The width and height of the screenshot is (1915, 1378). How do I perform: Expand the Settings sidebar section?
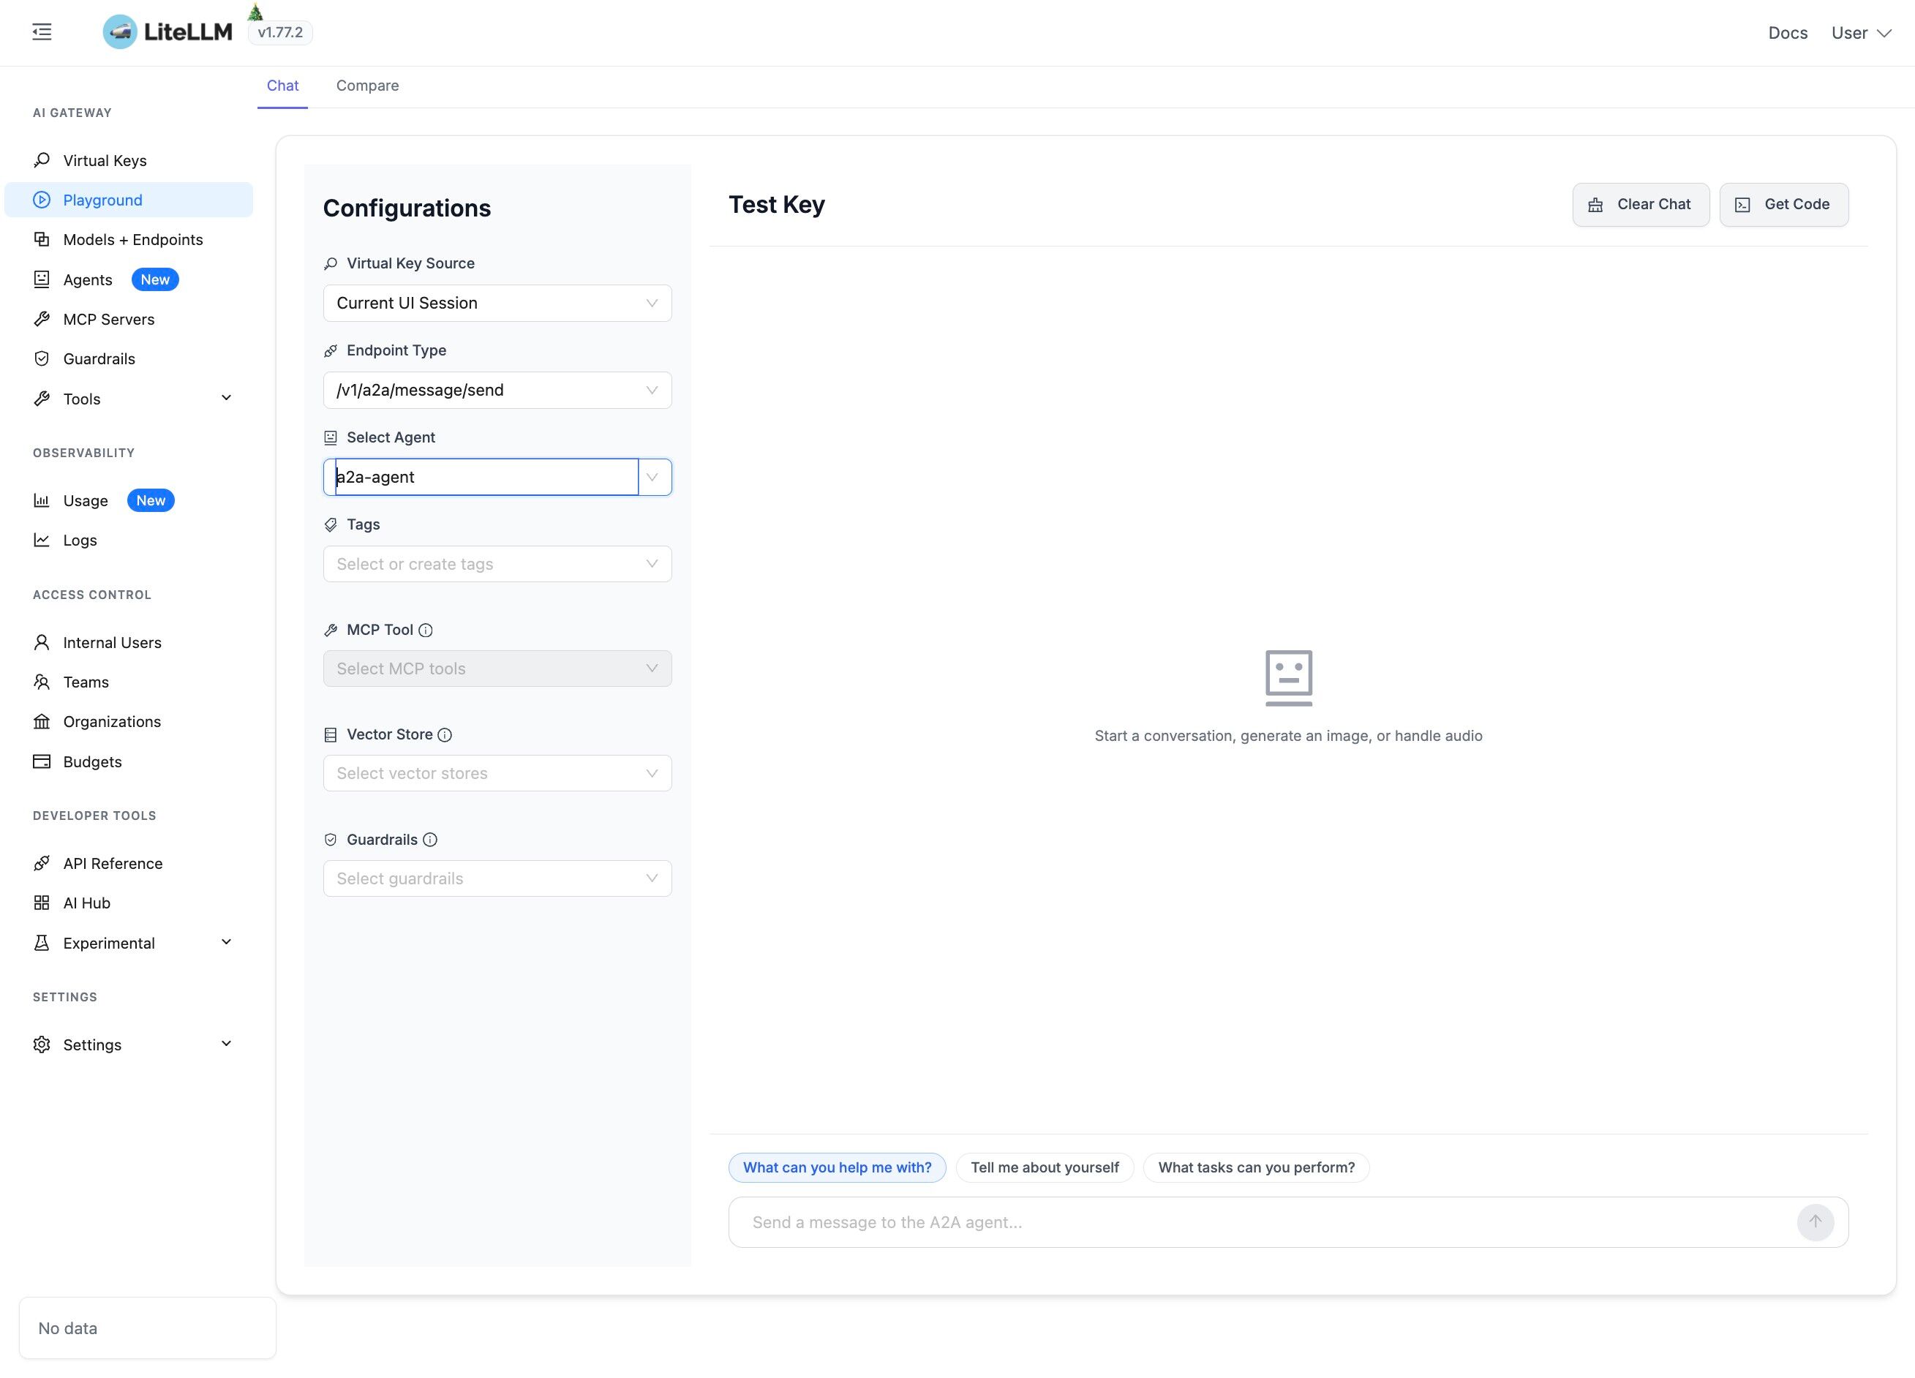tap(225, 1044)
